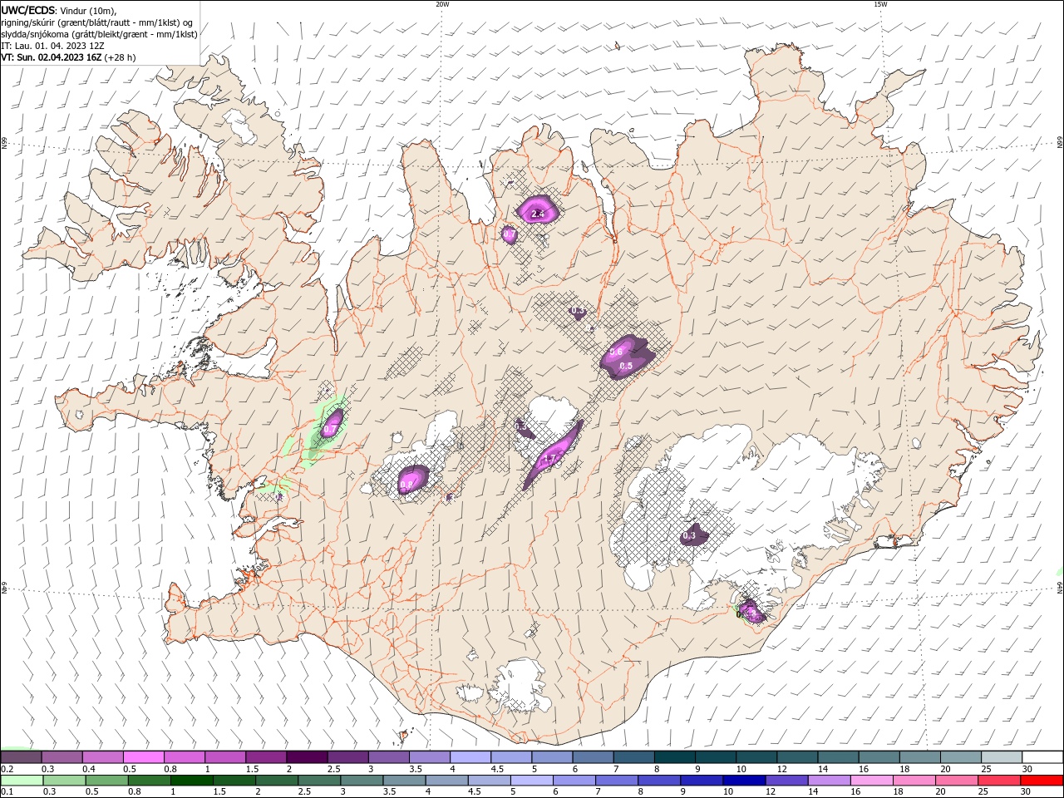Click the 1.7 precipitation value on the map
Viewport: 1064px width, 798px height.
click(549, 459)
